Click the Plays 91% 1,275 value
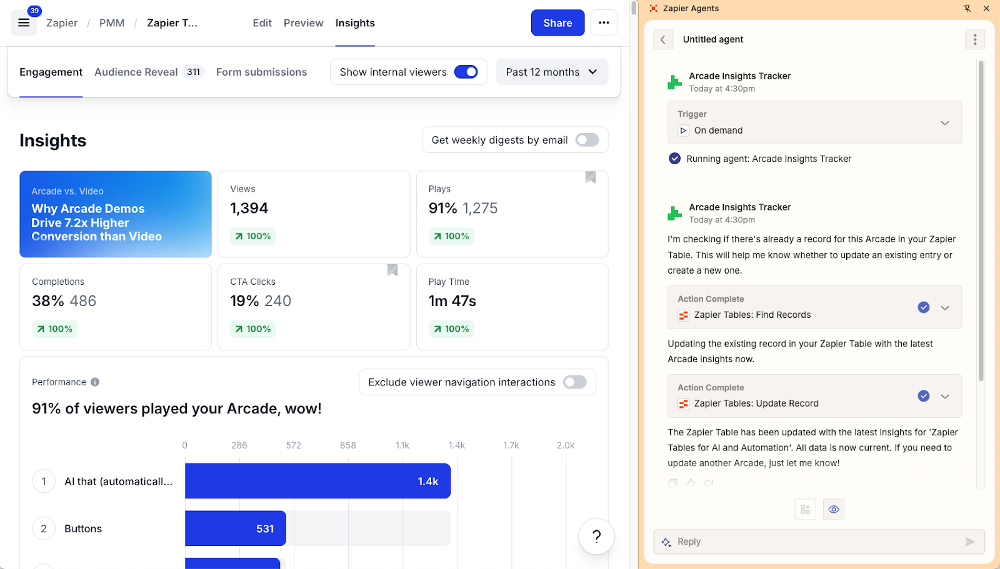This screenshot has width=1000, height=569. [463, 208]
